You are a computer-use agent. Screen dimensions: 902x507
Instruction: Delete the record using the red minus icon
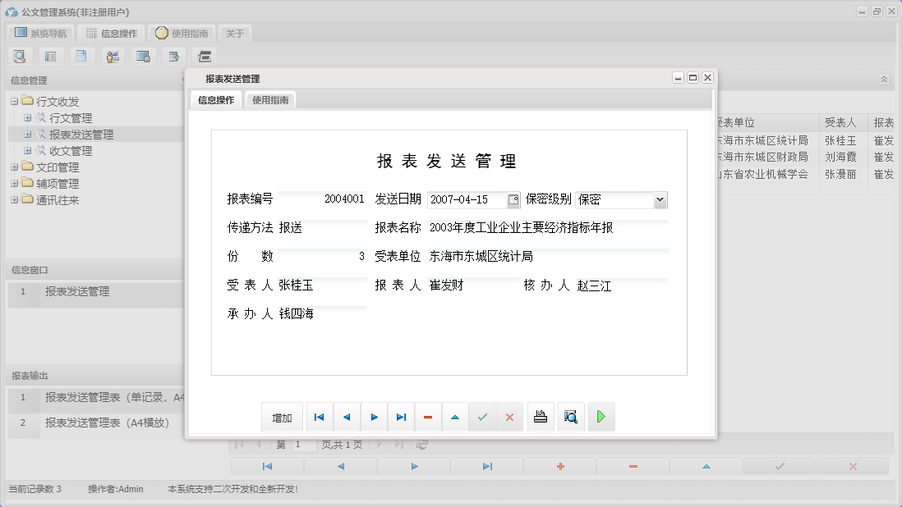click(428, 417)
